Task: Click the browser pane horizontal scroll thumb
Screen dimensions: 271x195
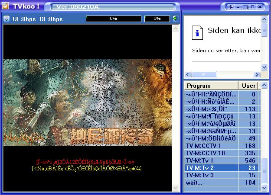Action: (x=204, y=75)
